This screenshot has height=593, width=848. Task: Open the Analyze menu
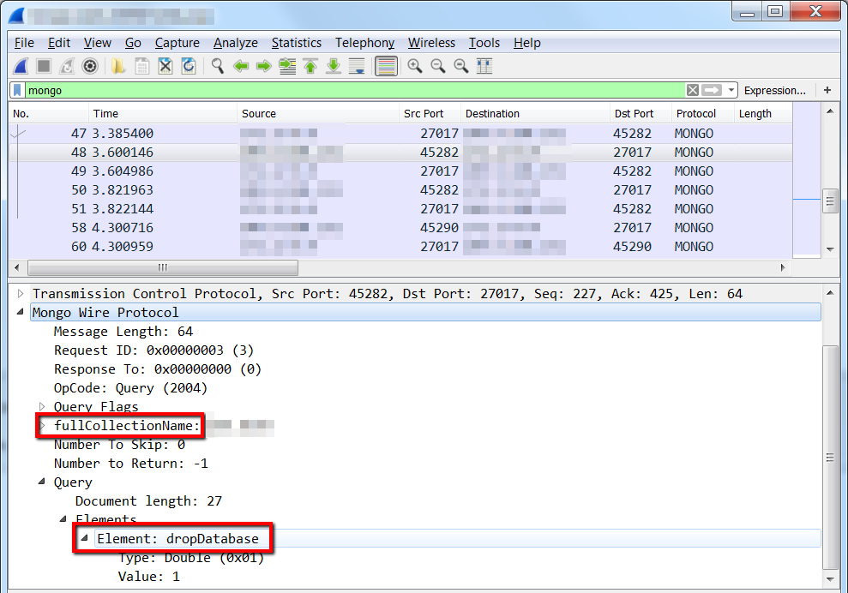(235, 43)
